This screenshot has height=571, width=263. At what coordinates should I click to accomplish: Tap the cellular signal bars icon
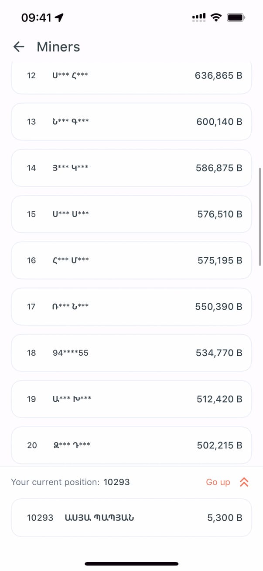click(x=199, y=18)
